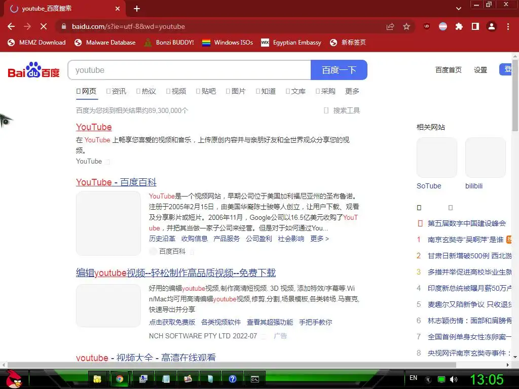519x389 pixels.
Task: Click the browser forward arrow
Action: (x=27, y=26)
